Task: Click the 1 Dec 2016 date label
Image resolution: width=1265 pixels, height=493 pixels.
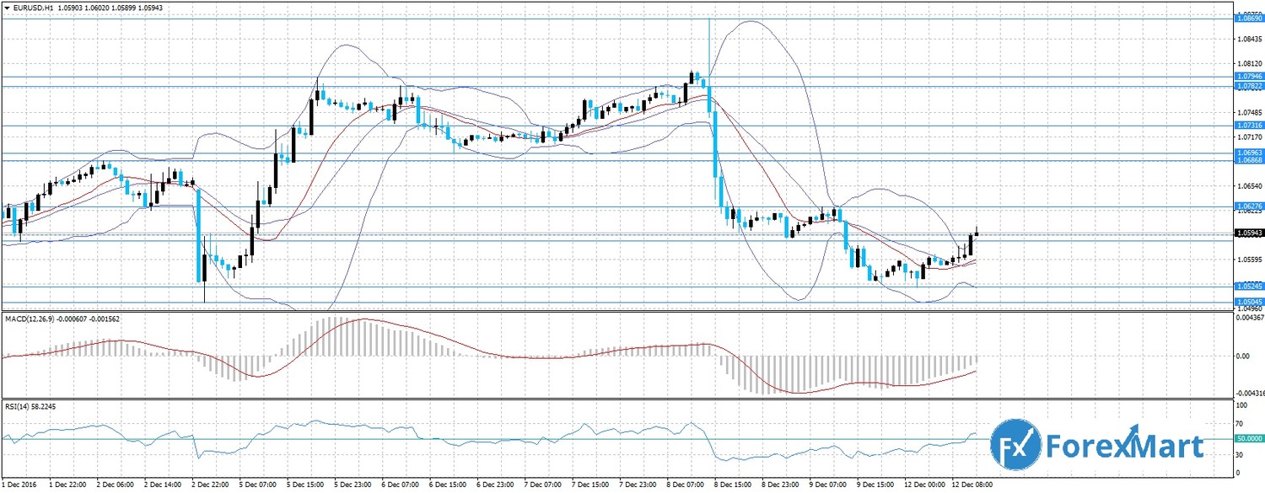Action: click(x=22, y=485)
